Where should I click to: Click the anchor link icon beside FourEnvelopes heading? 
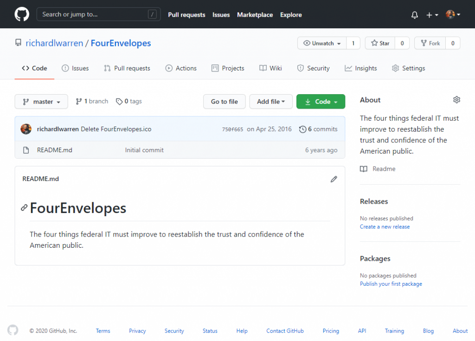pos(24,208)
